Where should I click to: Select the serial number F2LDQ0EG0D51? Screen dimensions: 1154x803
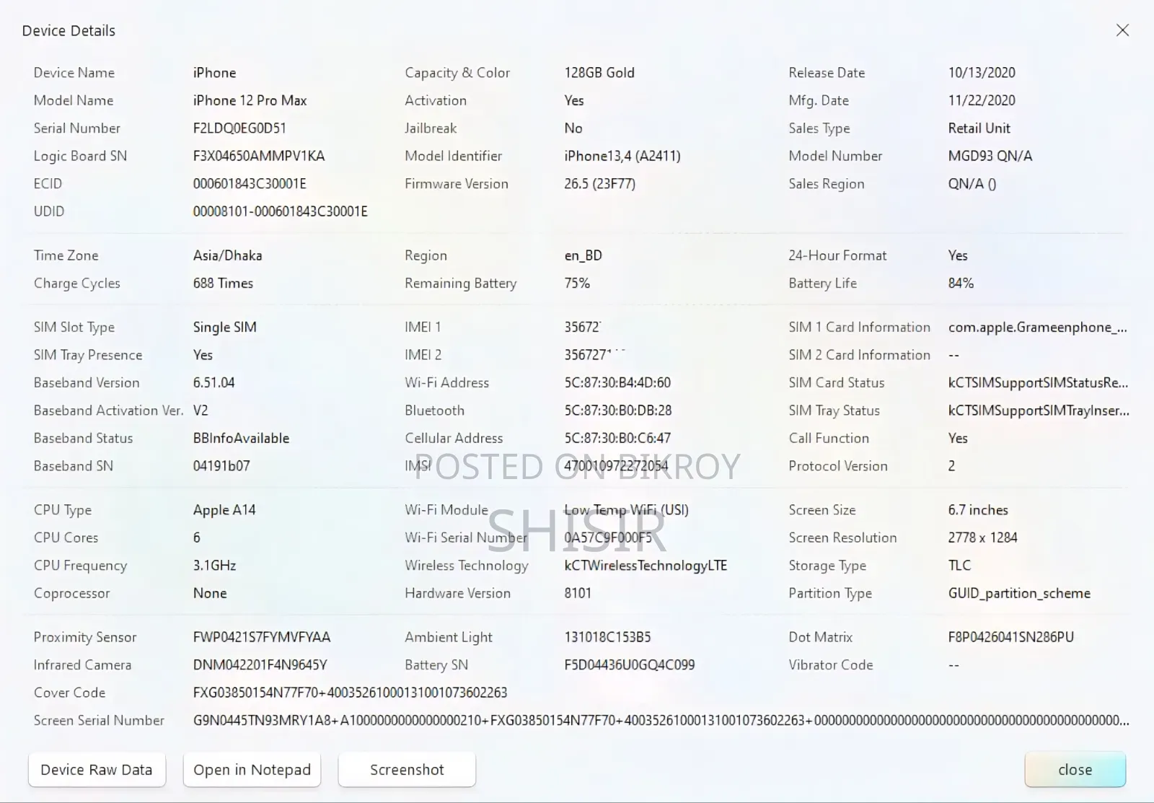point(239,128)
